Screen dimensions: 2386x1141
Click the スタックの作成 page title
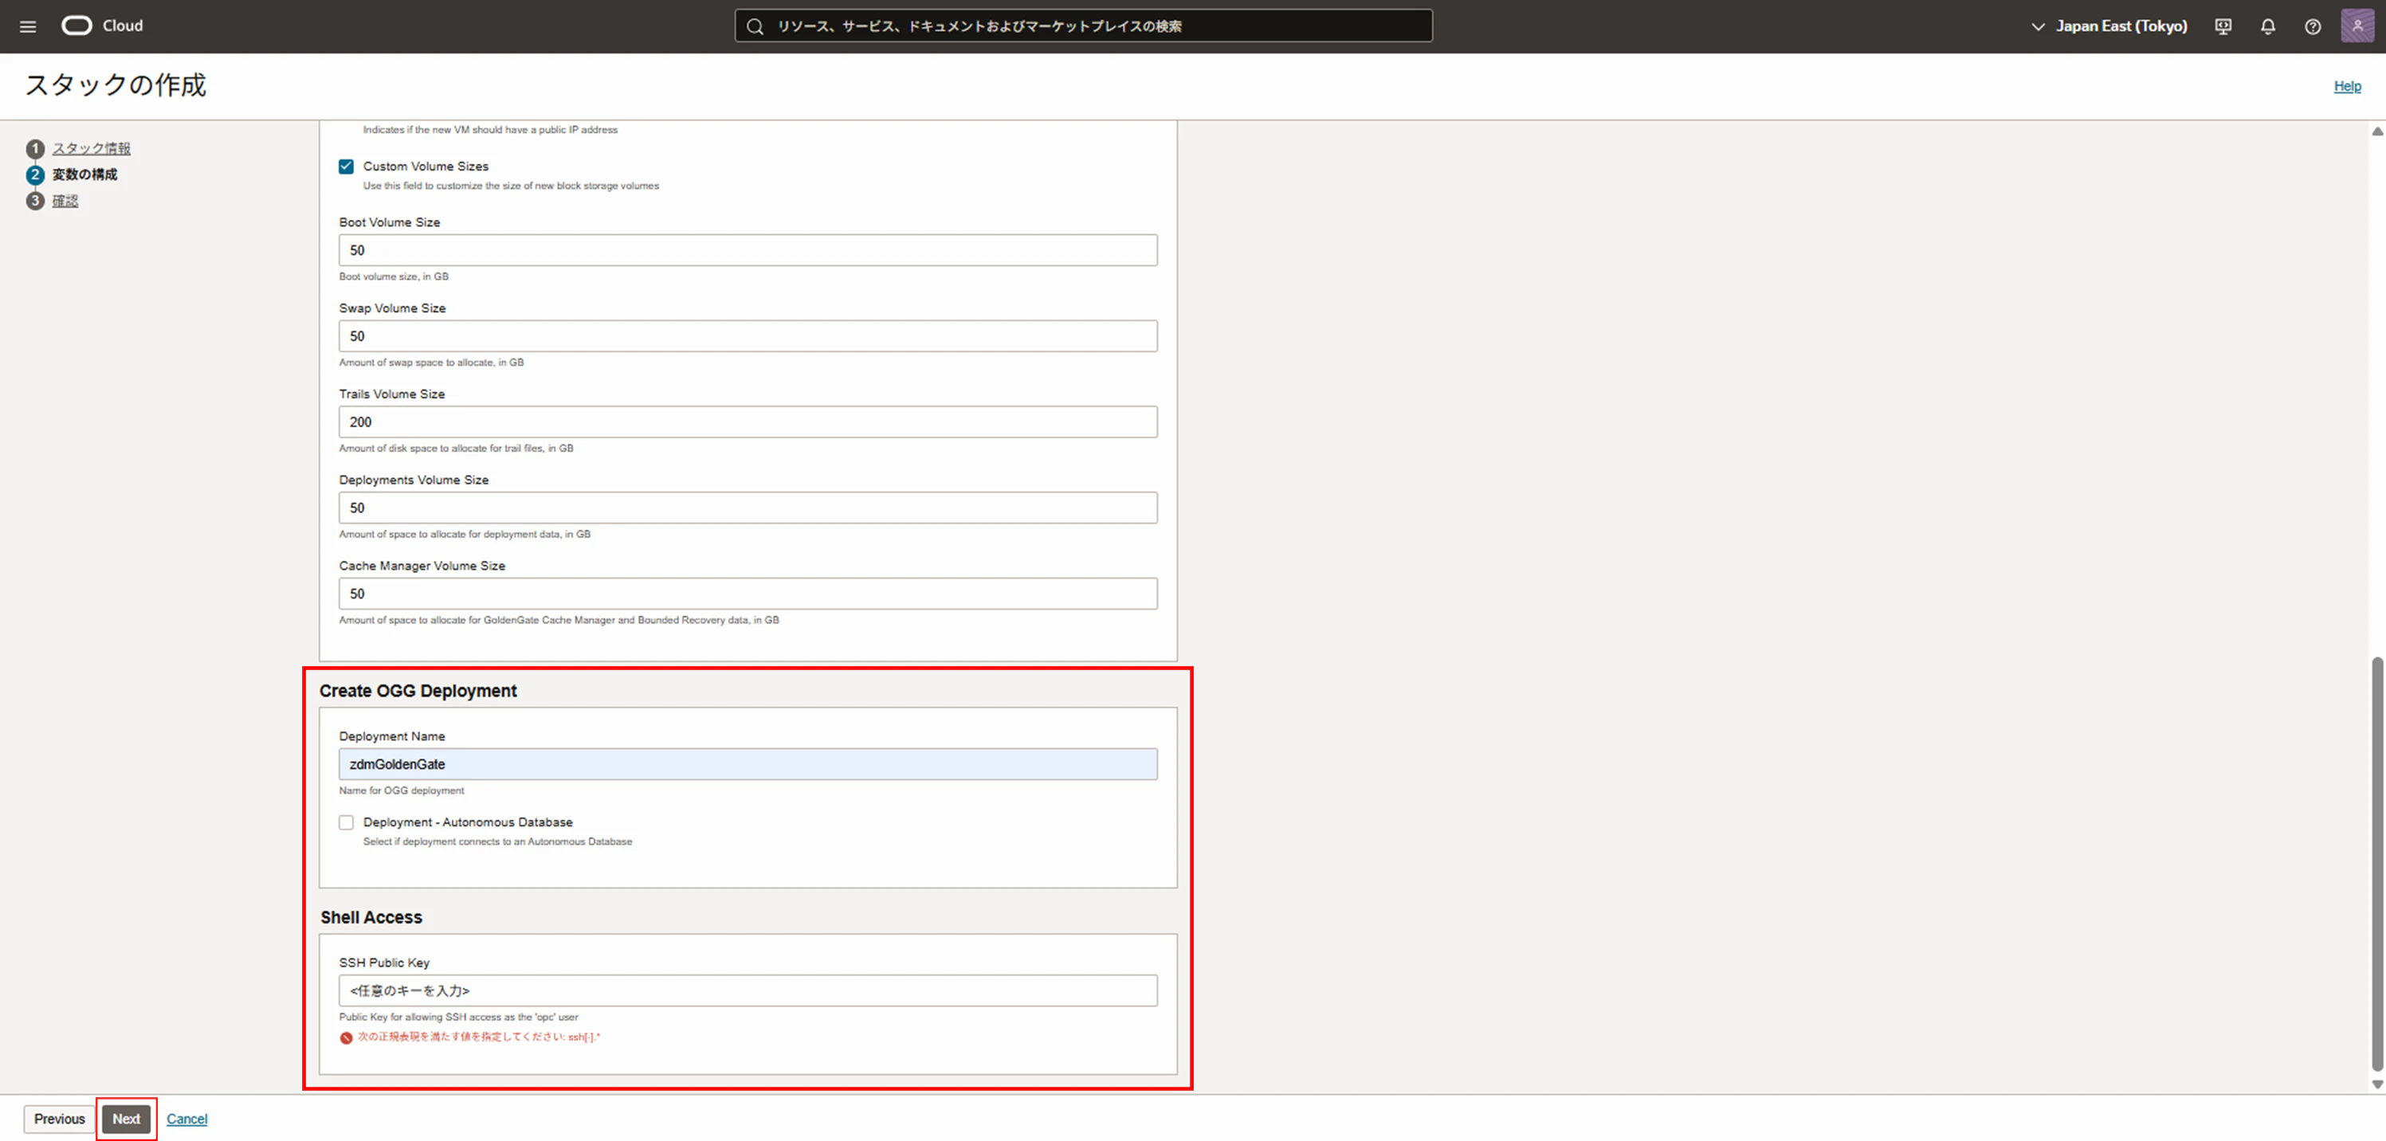pyautogui.click(x=116, y=85)
